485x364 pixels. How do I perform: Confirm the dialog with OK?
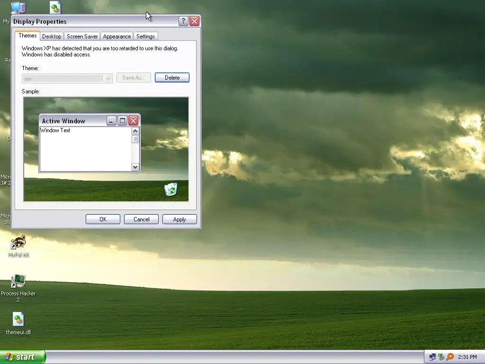tap(103, 219)
